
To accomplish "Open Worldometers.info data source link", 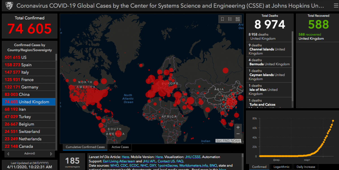I will pyautogui.click(x=194, y=165).
